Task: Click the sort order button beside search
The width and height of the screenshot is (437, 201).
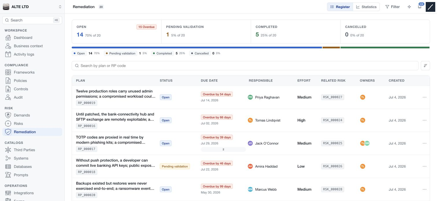Action: (x=425, y=66)
